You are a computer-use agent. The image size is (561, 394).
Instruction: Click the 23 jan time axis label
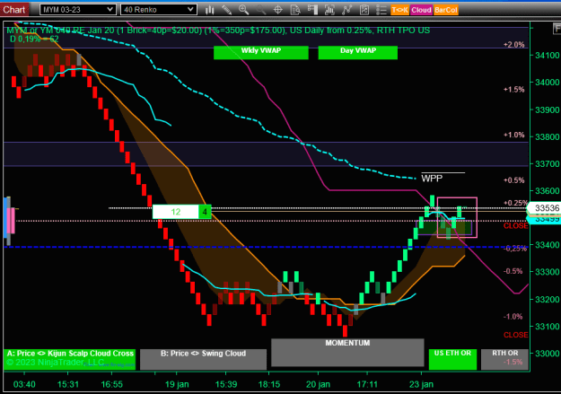pyautogui.click(x=421, y=384)
